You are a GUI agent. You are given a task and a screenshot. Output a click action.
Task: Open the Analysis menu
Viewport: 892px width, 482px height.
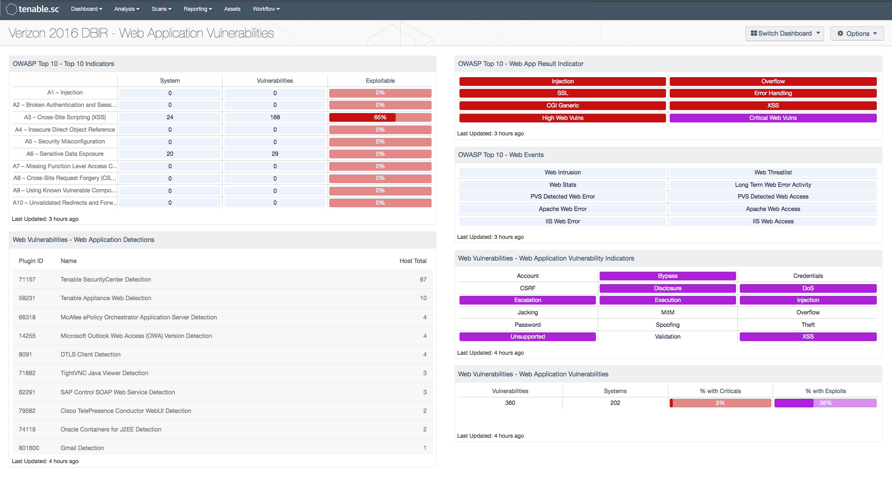tap(127, 9)
